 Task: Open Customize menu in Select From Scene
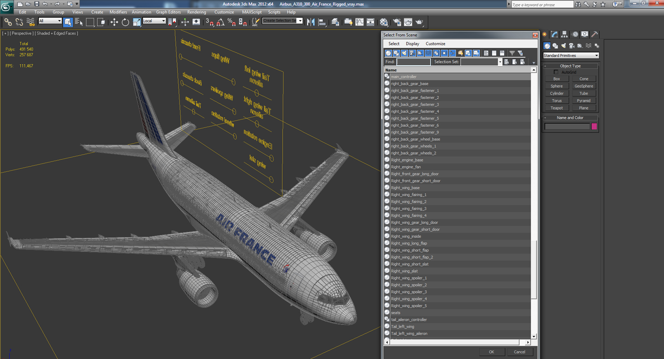(435, 44)
